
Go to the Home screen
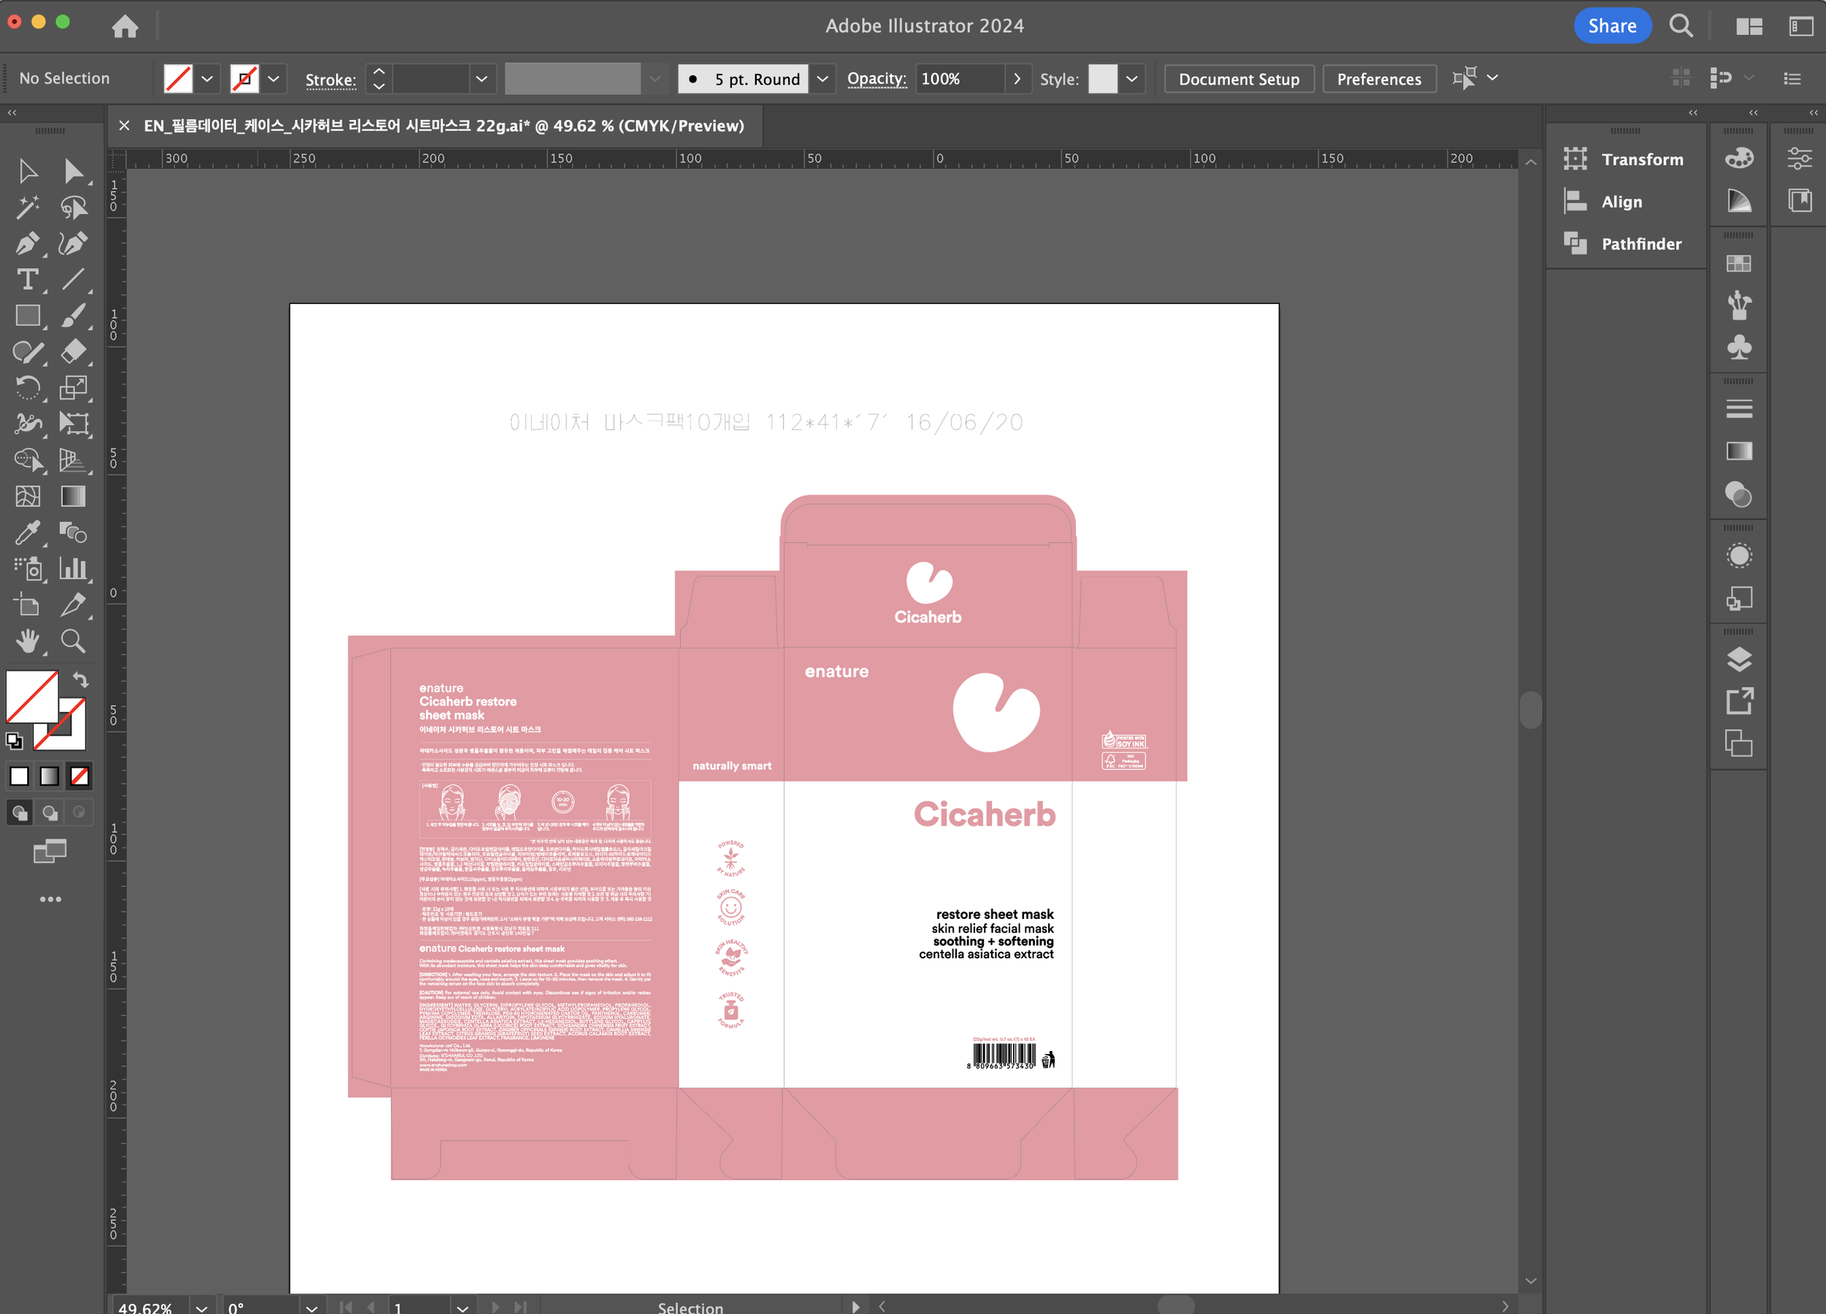[125, 26]
